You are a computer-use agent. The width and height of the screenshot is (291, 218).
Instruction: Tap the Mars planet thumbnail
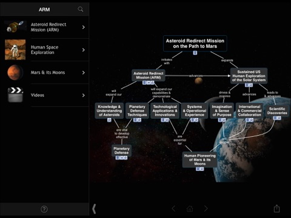pyautogui.click(x=15, y=72)
